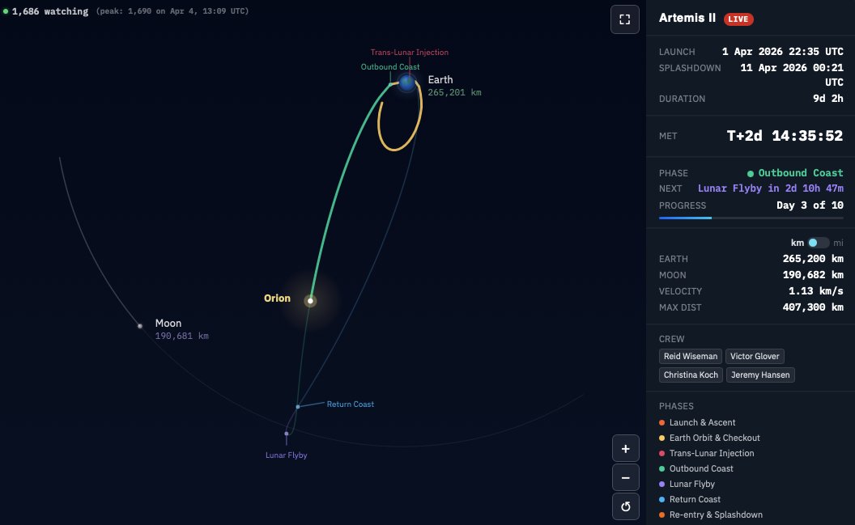This screenshot has width=855, height=525.
Task: Click the Day 3 of 10 progress text
Action: [810, 205]
